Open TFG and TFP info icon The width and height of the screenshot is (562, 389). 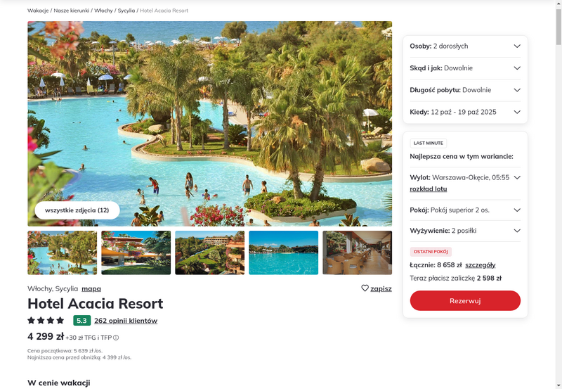(116, 338)
